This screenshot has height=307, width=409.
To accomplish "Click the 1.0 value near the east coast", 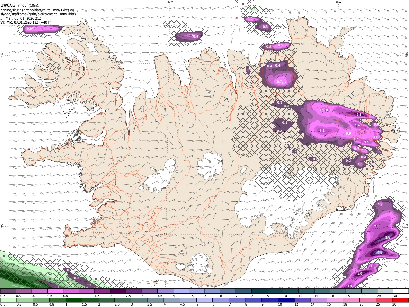I will [x=376, y=137].
